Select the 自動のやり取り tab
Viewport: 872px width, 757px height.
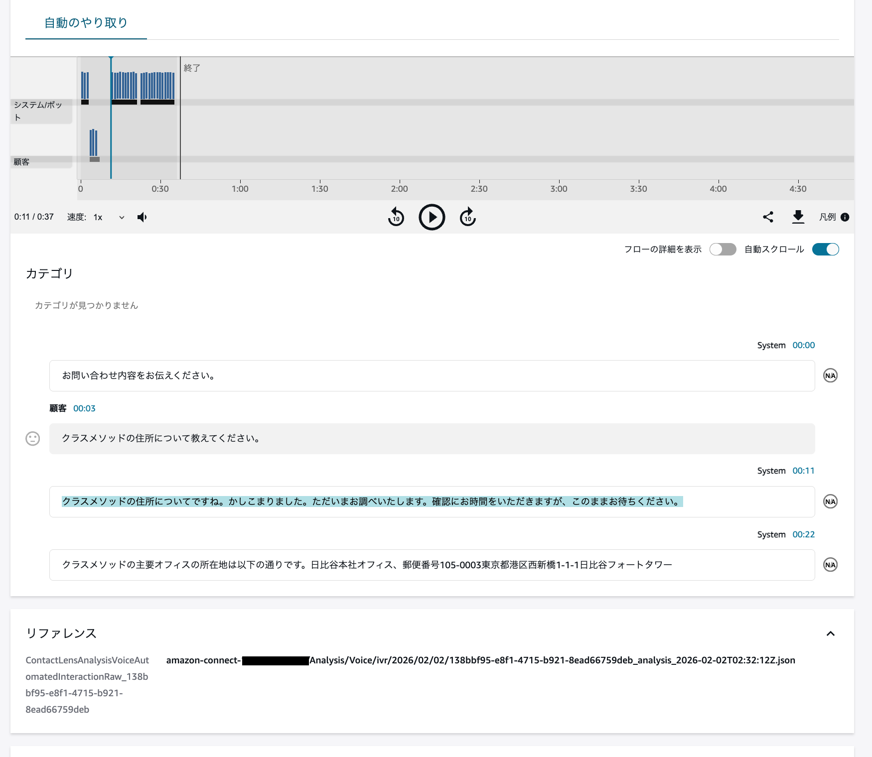click(x=85, y=22)
